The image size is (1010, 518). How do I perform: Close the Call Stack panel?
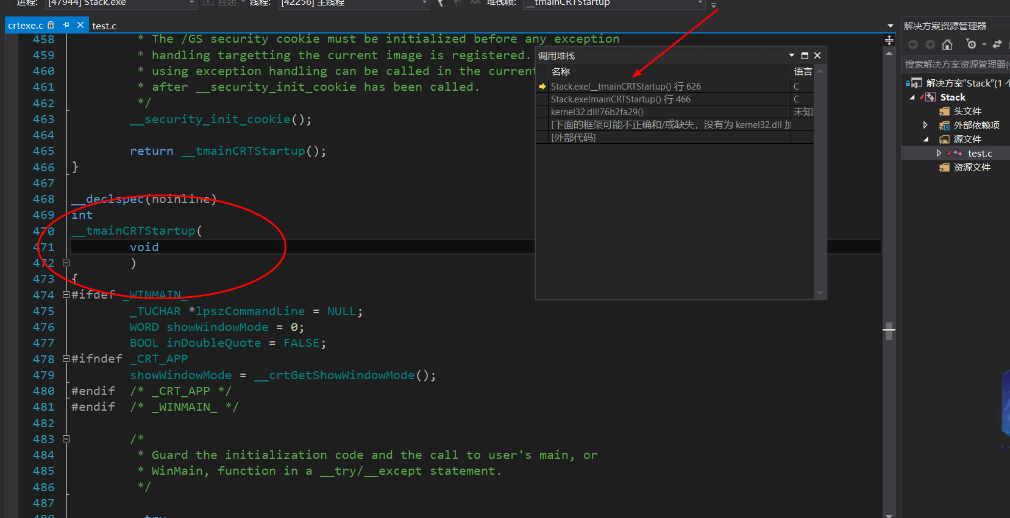pyautogui.click(x=817, y=55)
